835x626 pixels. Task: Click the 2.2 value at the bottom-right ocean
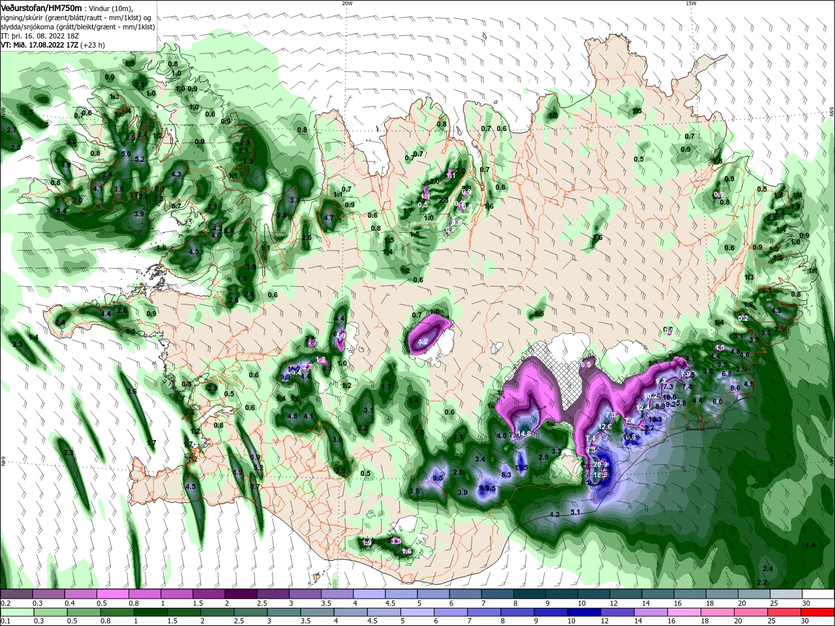pyautogui.click(x=762, y=582)
